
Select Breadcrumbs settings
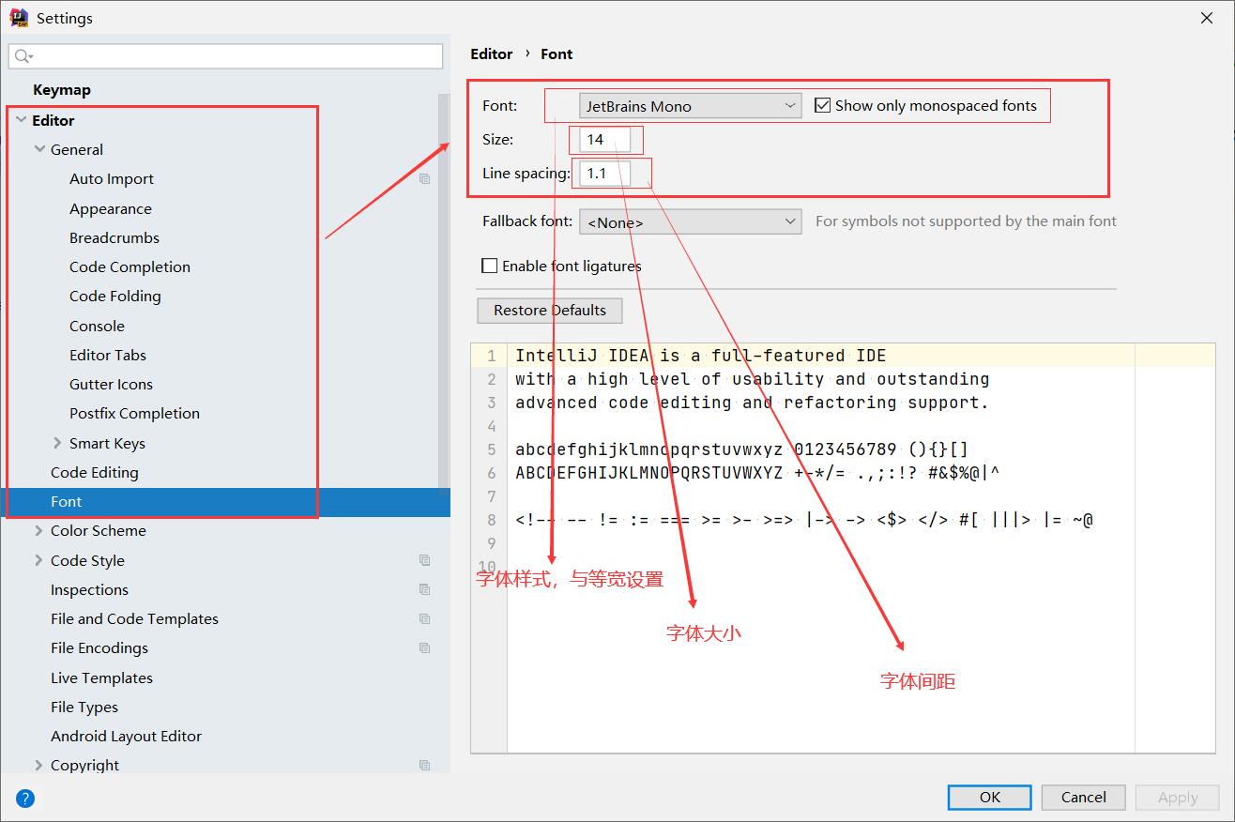pyautogui.click(x=114, y=237)
